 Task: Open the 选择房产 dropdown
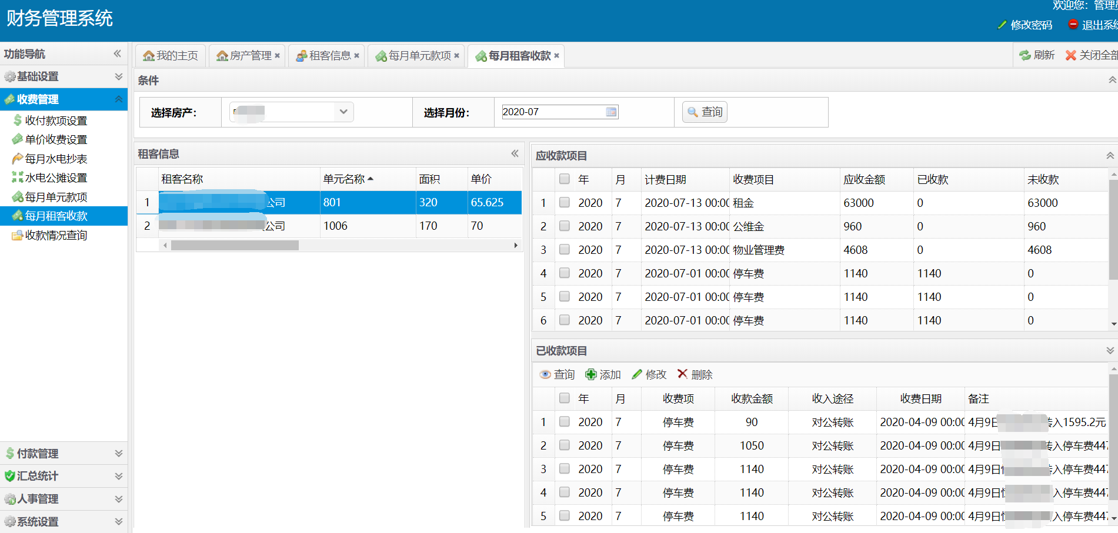(x=343, y=112)
